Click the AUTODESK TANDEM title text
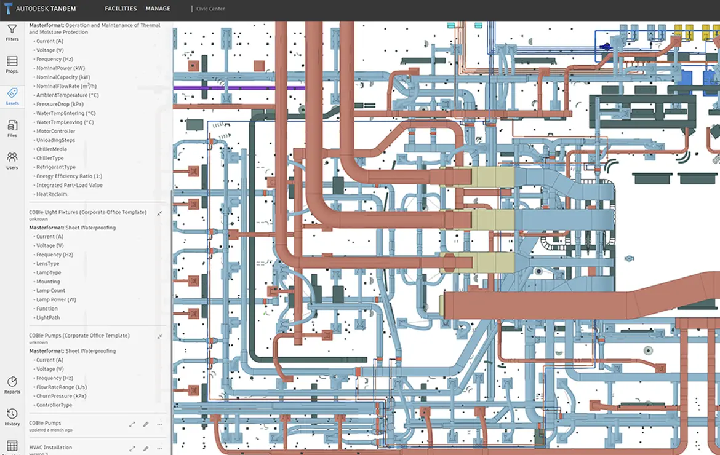Viewport: 720px width, 455px height. point(46,9)
